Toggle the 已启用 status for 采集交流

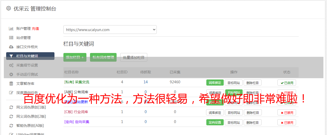(287, 83)
